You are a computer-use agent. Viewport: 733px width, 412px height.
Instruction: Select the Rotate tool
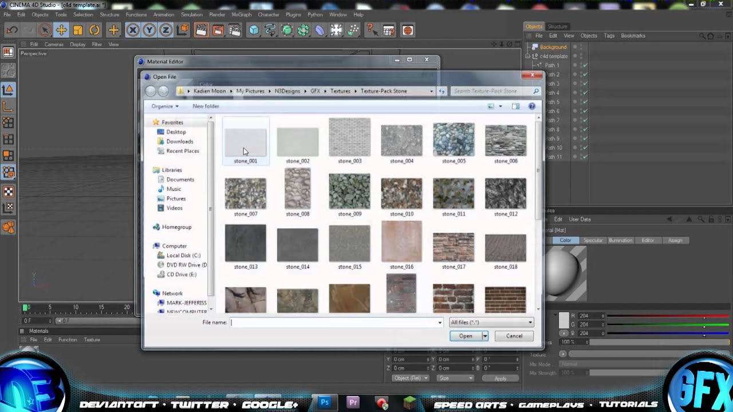point(94,30)
